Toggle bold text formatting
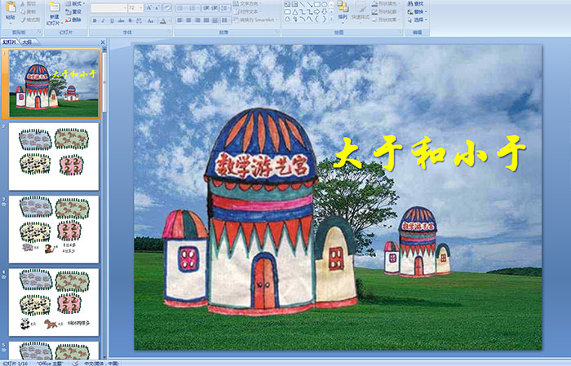The image size is (571, 366). tap(93, 20)
